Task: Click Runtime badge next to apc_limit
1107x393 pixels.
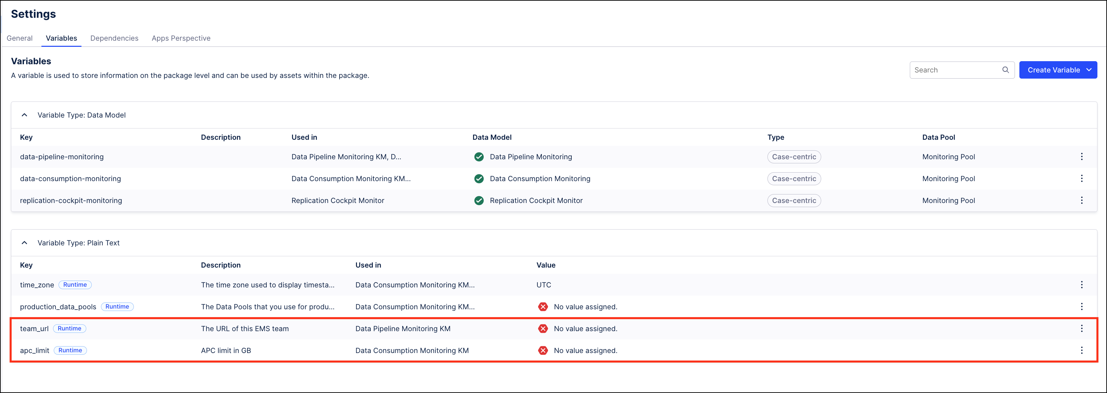Action: (x=70, y=351)
